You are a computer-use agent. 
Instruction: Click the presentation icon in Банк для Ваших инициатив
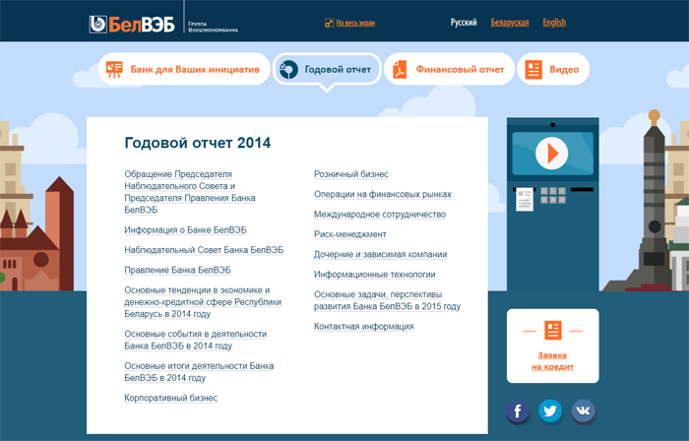(113, 70)
